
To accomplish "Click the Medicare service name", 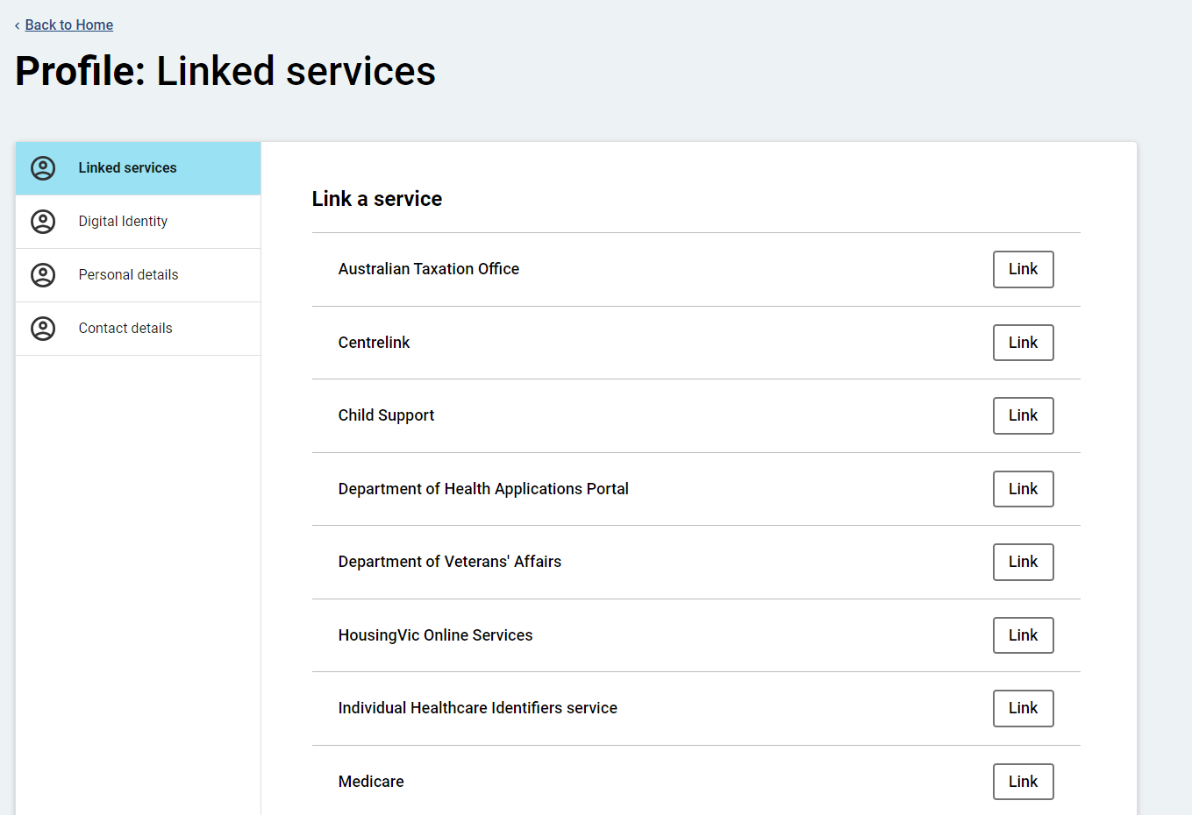I will pyautogui.click(x=371, y=782).
